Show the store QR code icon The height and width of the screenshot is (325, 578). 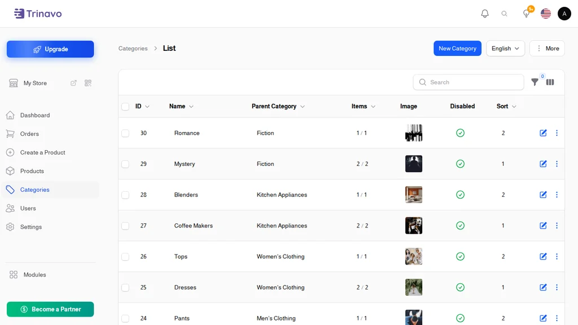coord(87,83)
